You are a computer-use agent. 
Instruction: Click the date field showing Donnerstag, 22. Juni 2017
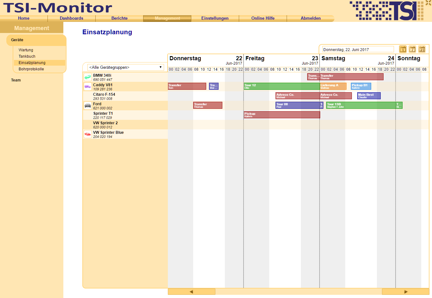pyautogui.click(x=358, y=49)
